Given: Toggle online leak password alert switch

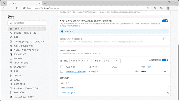Looking at the screenshot, I should pos(165,21).
